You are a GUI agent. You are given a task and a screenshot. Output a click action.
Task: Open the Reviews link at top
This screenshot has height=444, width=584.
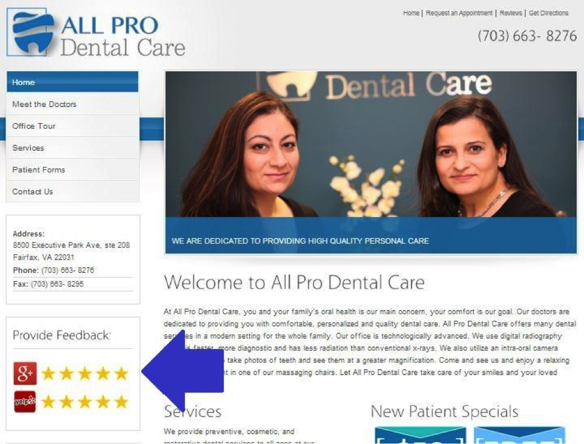click(511, 13)
